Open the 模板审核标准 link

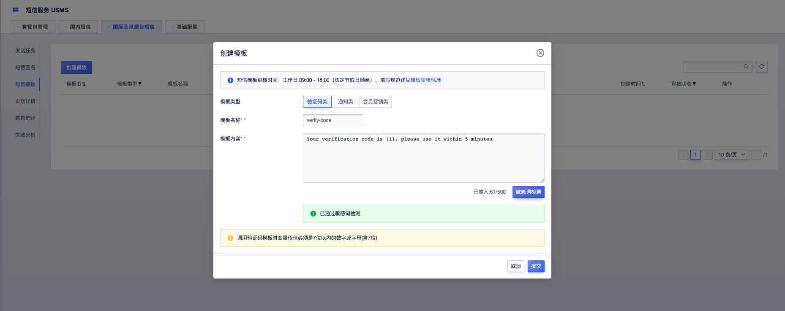point(425,80)
